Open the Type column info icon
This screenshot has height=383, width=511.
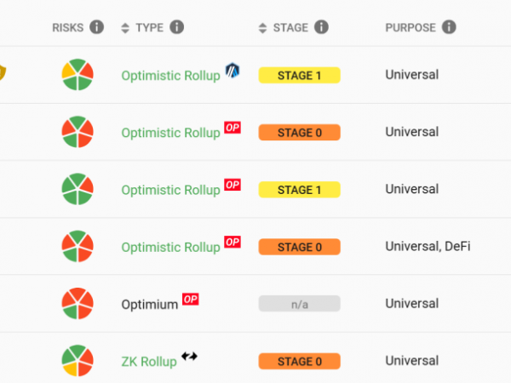coord(176,27)
